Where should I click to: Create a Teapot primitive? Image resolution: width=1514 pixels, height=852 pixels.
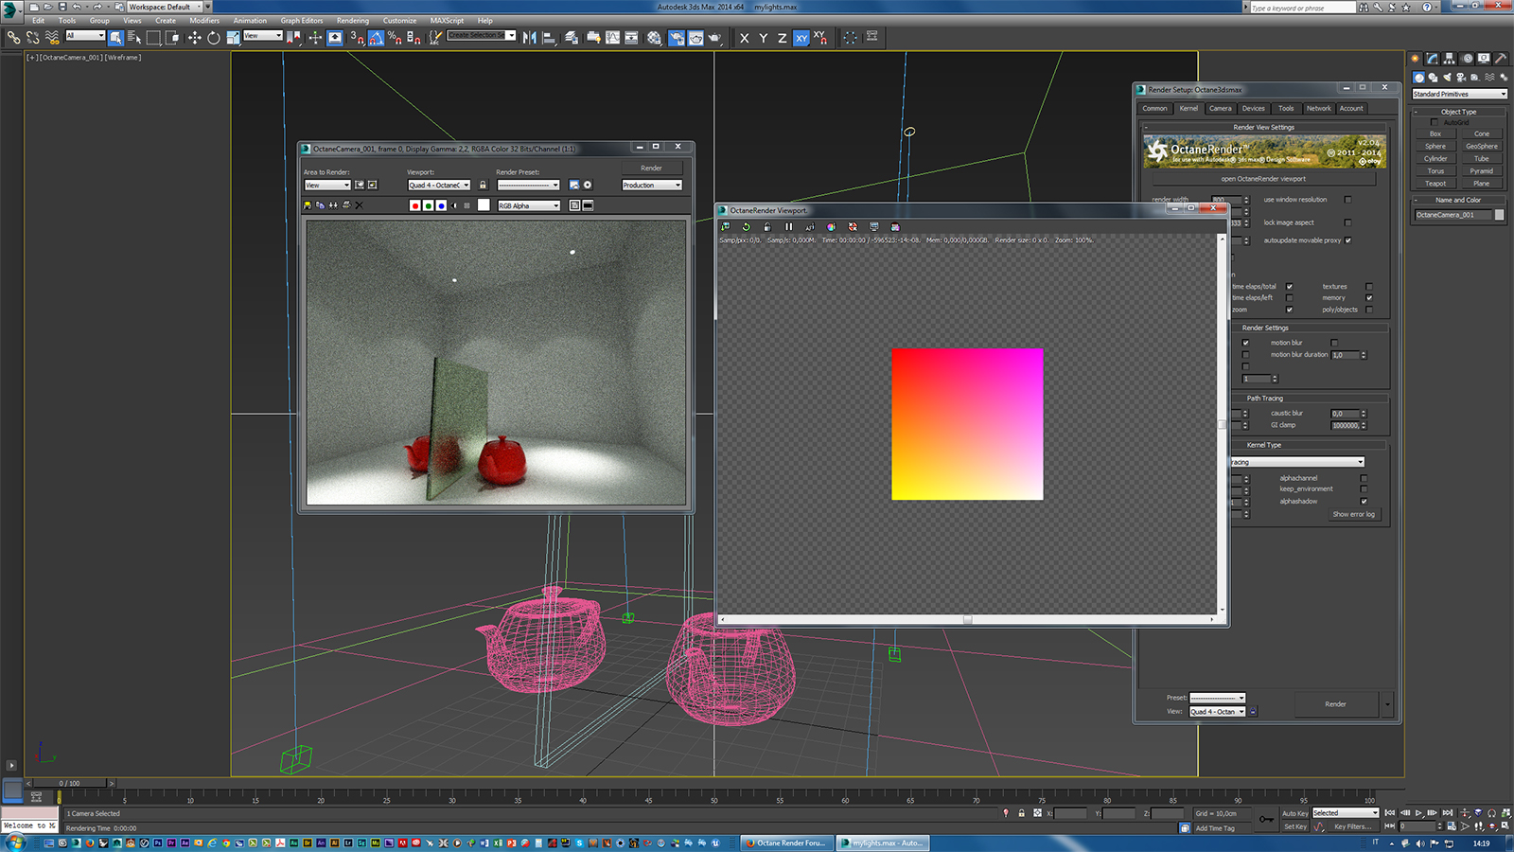[x=1435, y=184]
